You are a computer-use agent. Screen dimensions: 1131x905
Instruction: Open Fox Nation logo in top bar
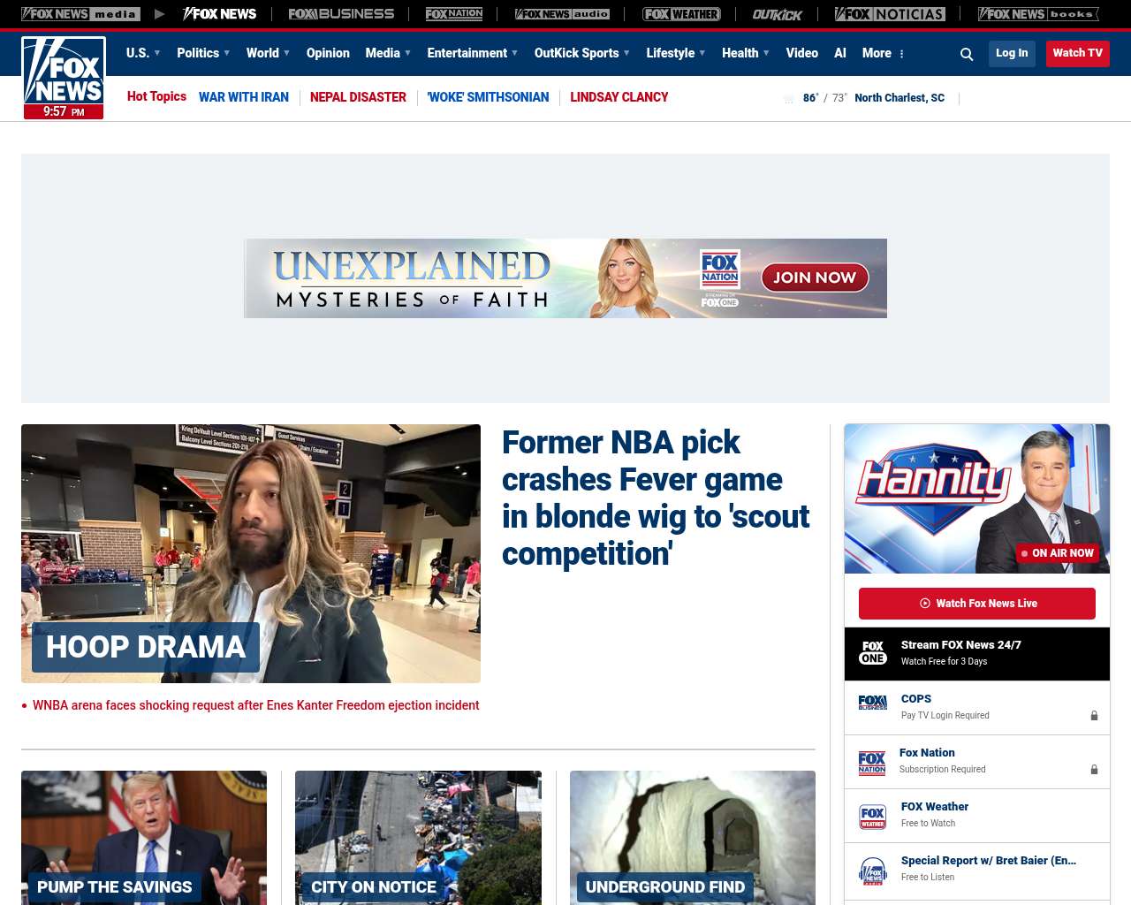pyautogui.click(x=454, y=14)
